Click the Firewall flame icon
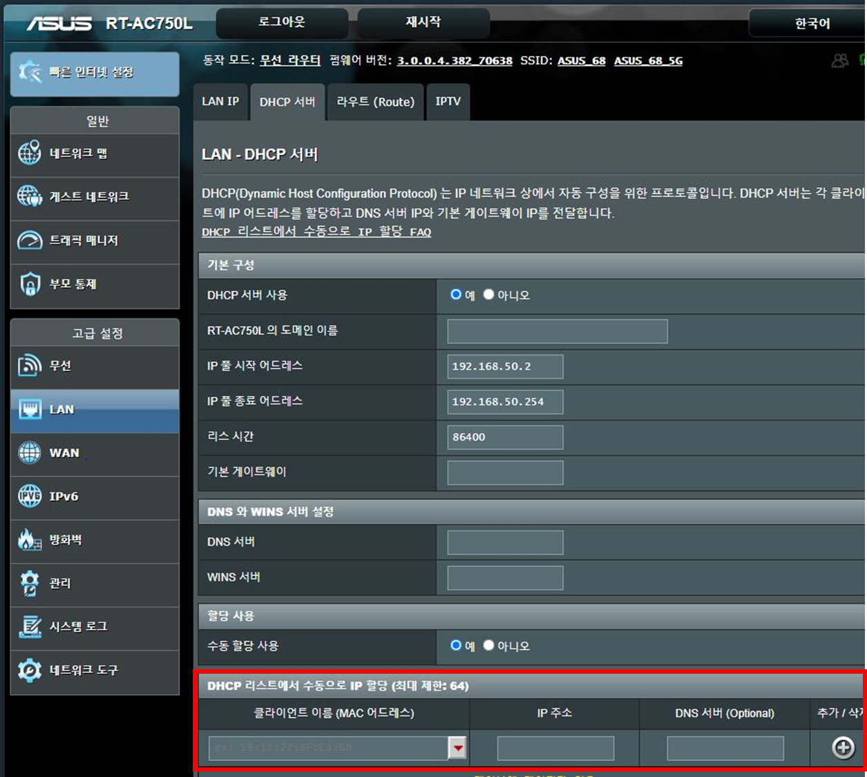Screen dimensions: 867x777 click(30, 539)
